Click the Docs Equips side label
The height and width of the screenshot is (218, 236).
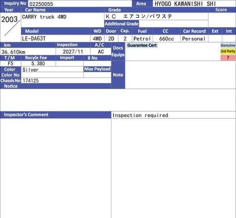click(118, 51)
